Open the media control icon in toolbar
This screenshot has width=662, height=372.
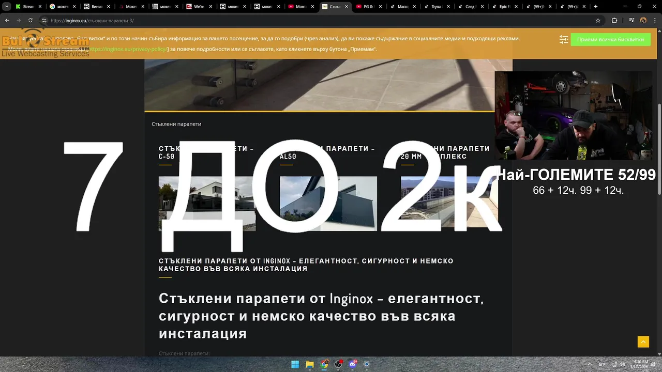[631, 20]
